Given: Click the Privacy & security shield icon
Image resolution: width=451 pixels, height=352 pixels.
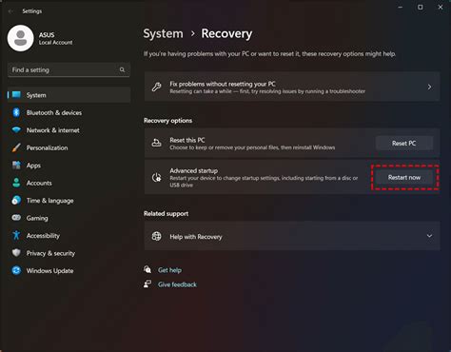Looking at the screenshot, I should (x=16, y=253).
